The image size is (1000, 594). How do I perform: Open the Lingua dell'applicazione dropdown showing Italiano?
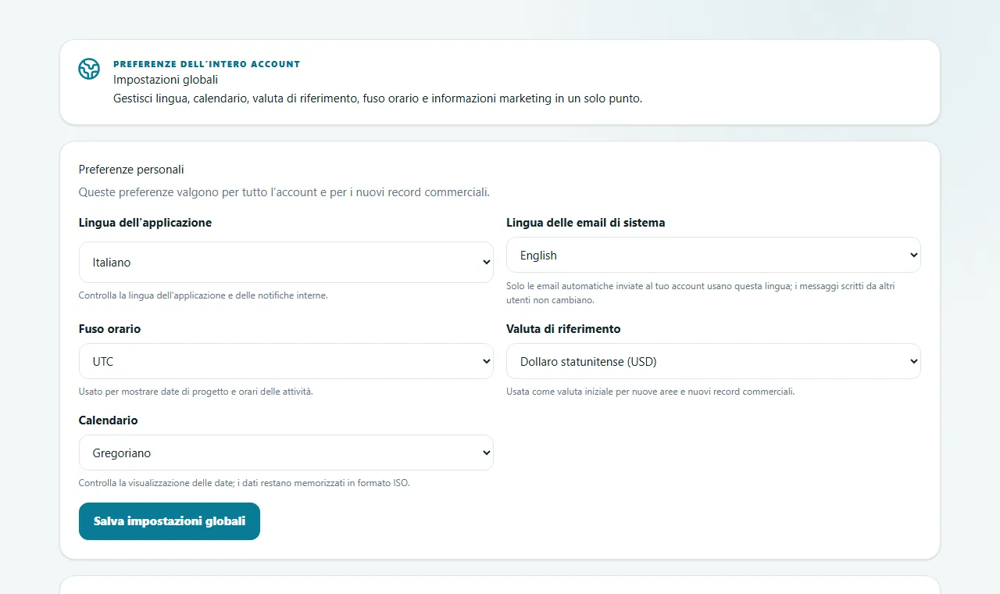286,263
